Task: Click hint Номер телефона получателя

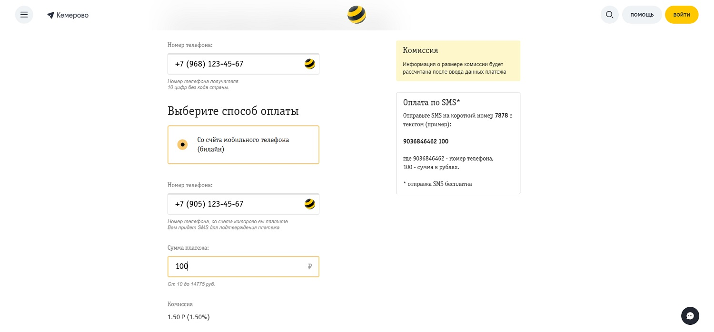Action: (x=204, y=81)
